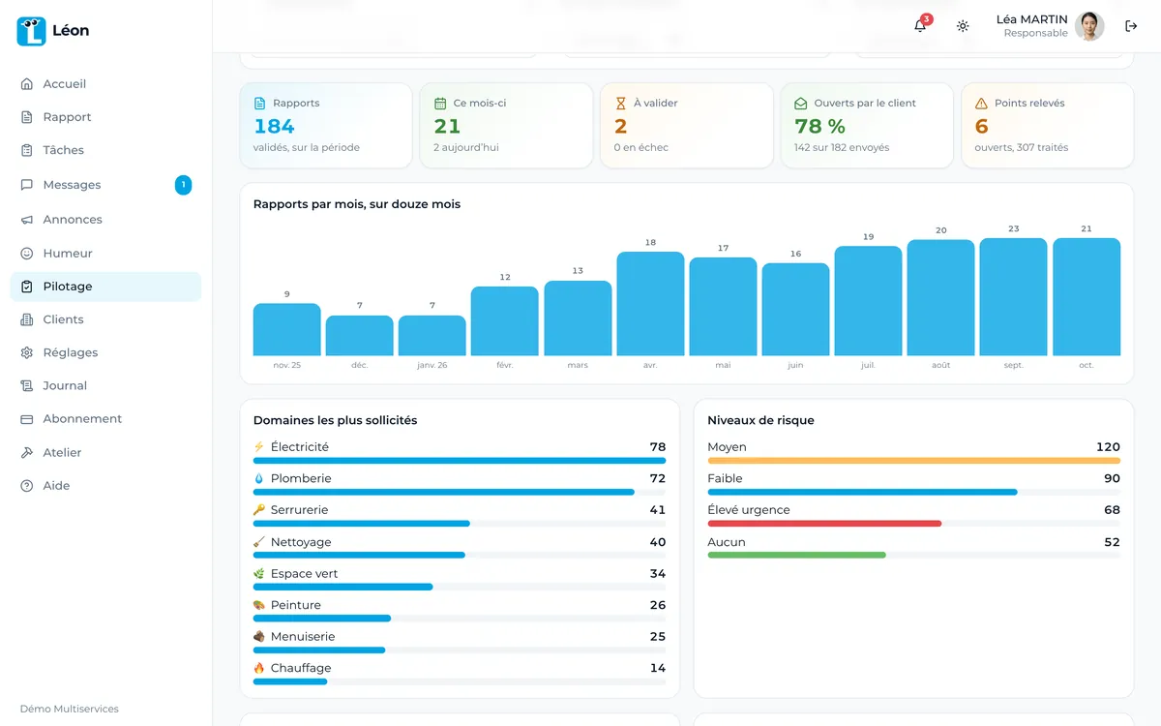Click the Démo Multiservices footer text
Image resolution: width=1161 pixels, height=726 pixels.
(70, 709)
